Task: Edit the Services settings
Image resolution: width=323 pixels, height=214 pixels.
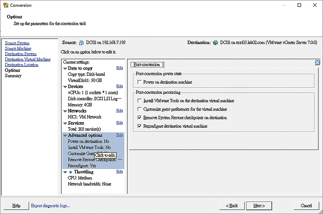Action: pyautogui.click(x=120, y=123)
